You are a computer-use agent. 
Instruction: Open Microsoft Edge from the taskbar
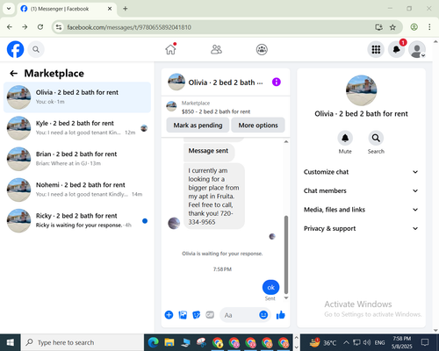click(x=153, y=342)
